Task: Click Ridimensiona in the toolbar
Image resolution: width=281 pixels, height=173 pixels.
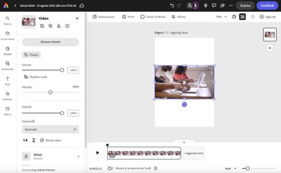Action: coord(103,17)
